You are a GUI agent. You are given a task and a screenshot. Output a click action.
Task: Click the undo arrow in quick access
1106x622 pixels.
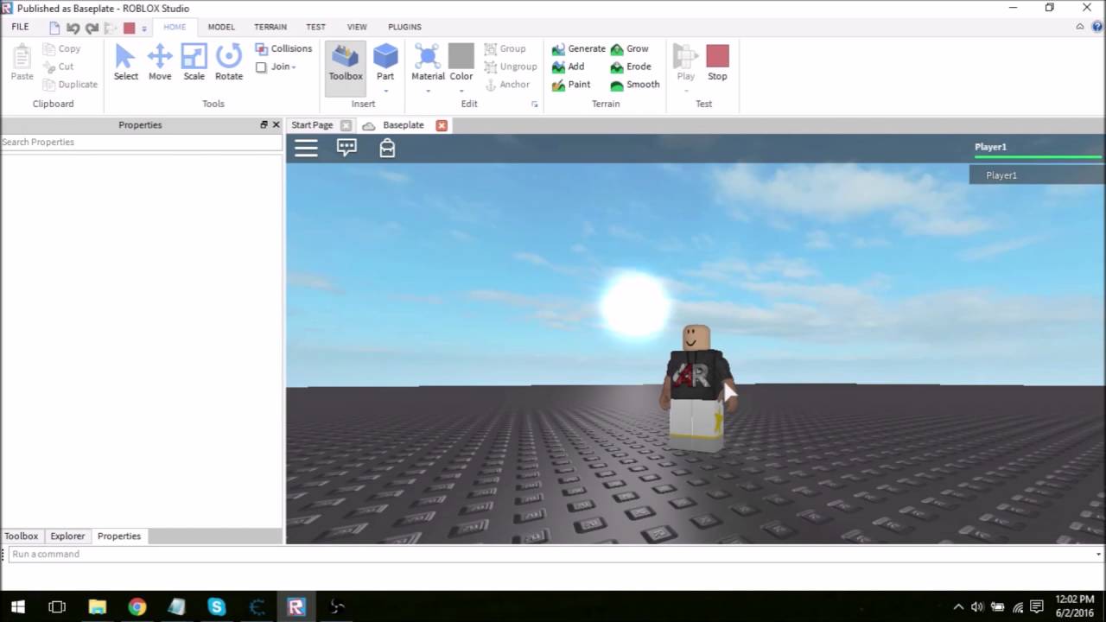click(73, 28)
